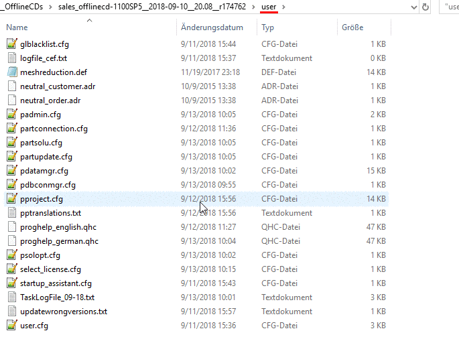Select the file name updatewrongversions.txt
459x341 pixels.
pos(64,312)
